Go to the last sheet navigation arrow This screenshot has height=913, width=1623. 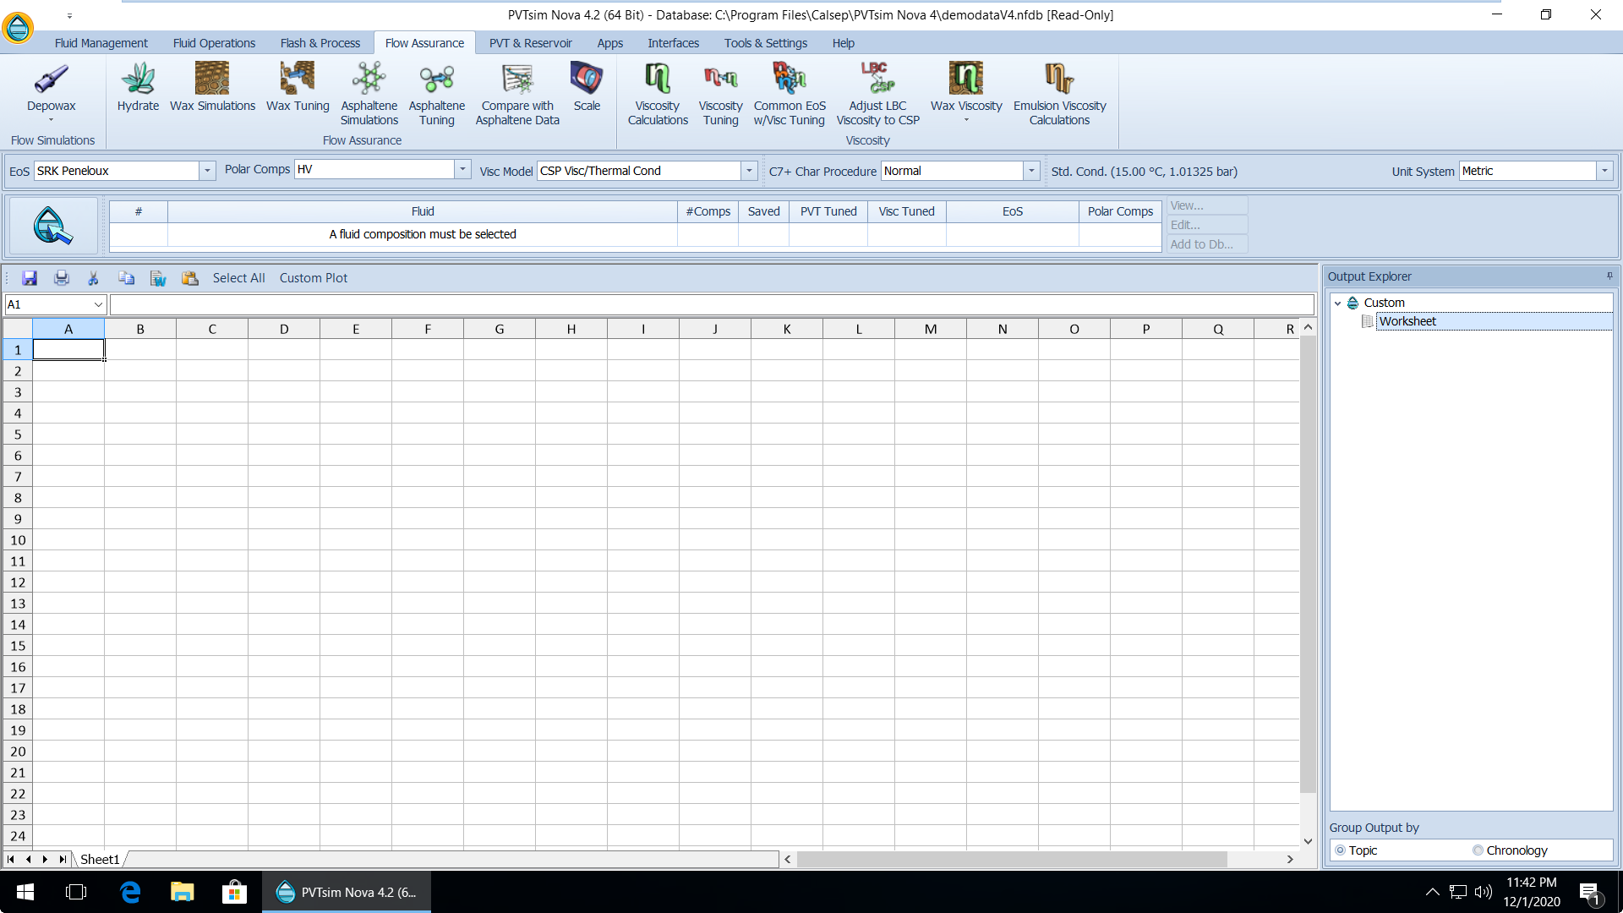(62, 859)
